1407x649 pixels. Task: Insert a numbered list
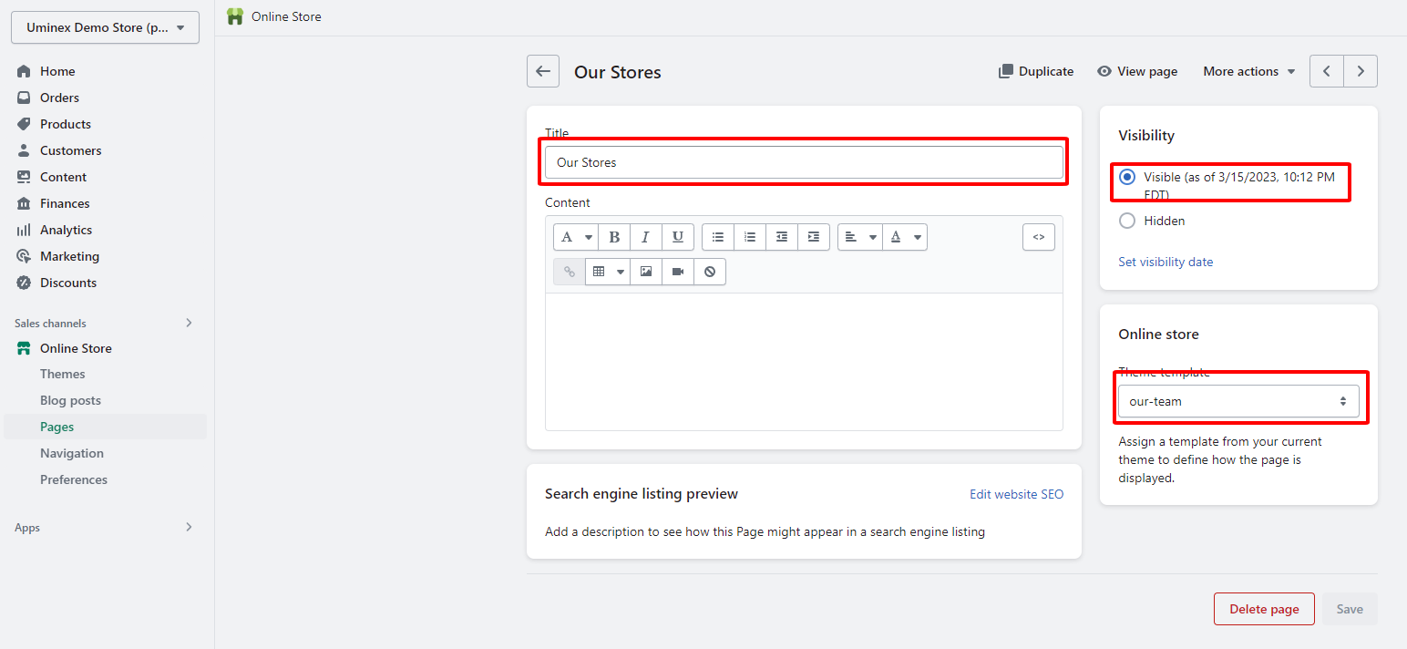[x=750, y=237]
